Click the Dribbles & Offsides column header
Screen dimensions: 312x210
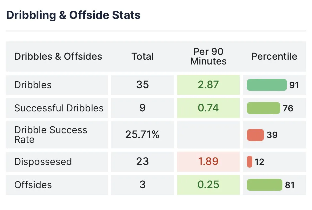58,56
